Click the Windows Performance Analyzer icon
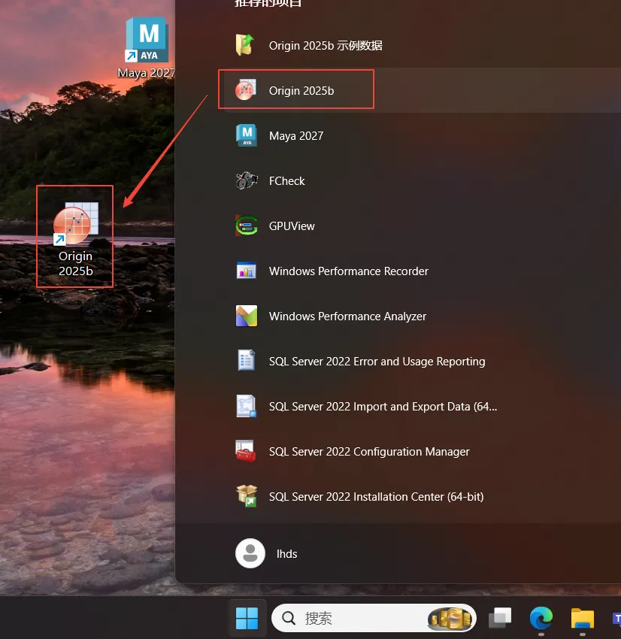 click(247, 316)
